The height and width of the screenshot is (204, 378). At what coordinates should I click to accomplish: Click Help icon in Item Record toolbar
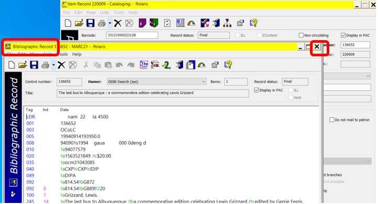coord(253,23)
